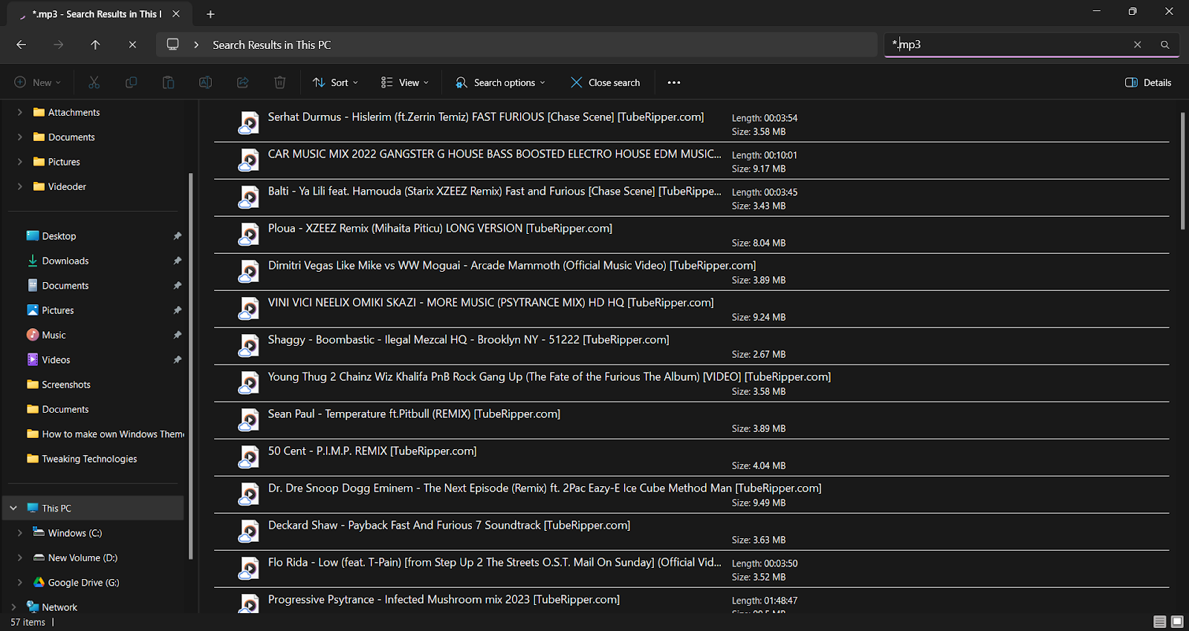Click the Share icon in toolbar

pyautogui.click(x=242, y=82)
